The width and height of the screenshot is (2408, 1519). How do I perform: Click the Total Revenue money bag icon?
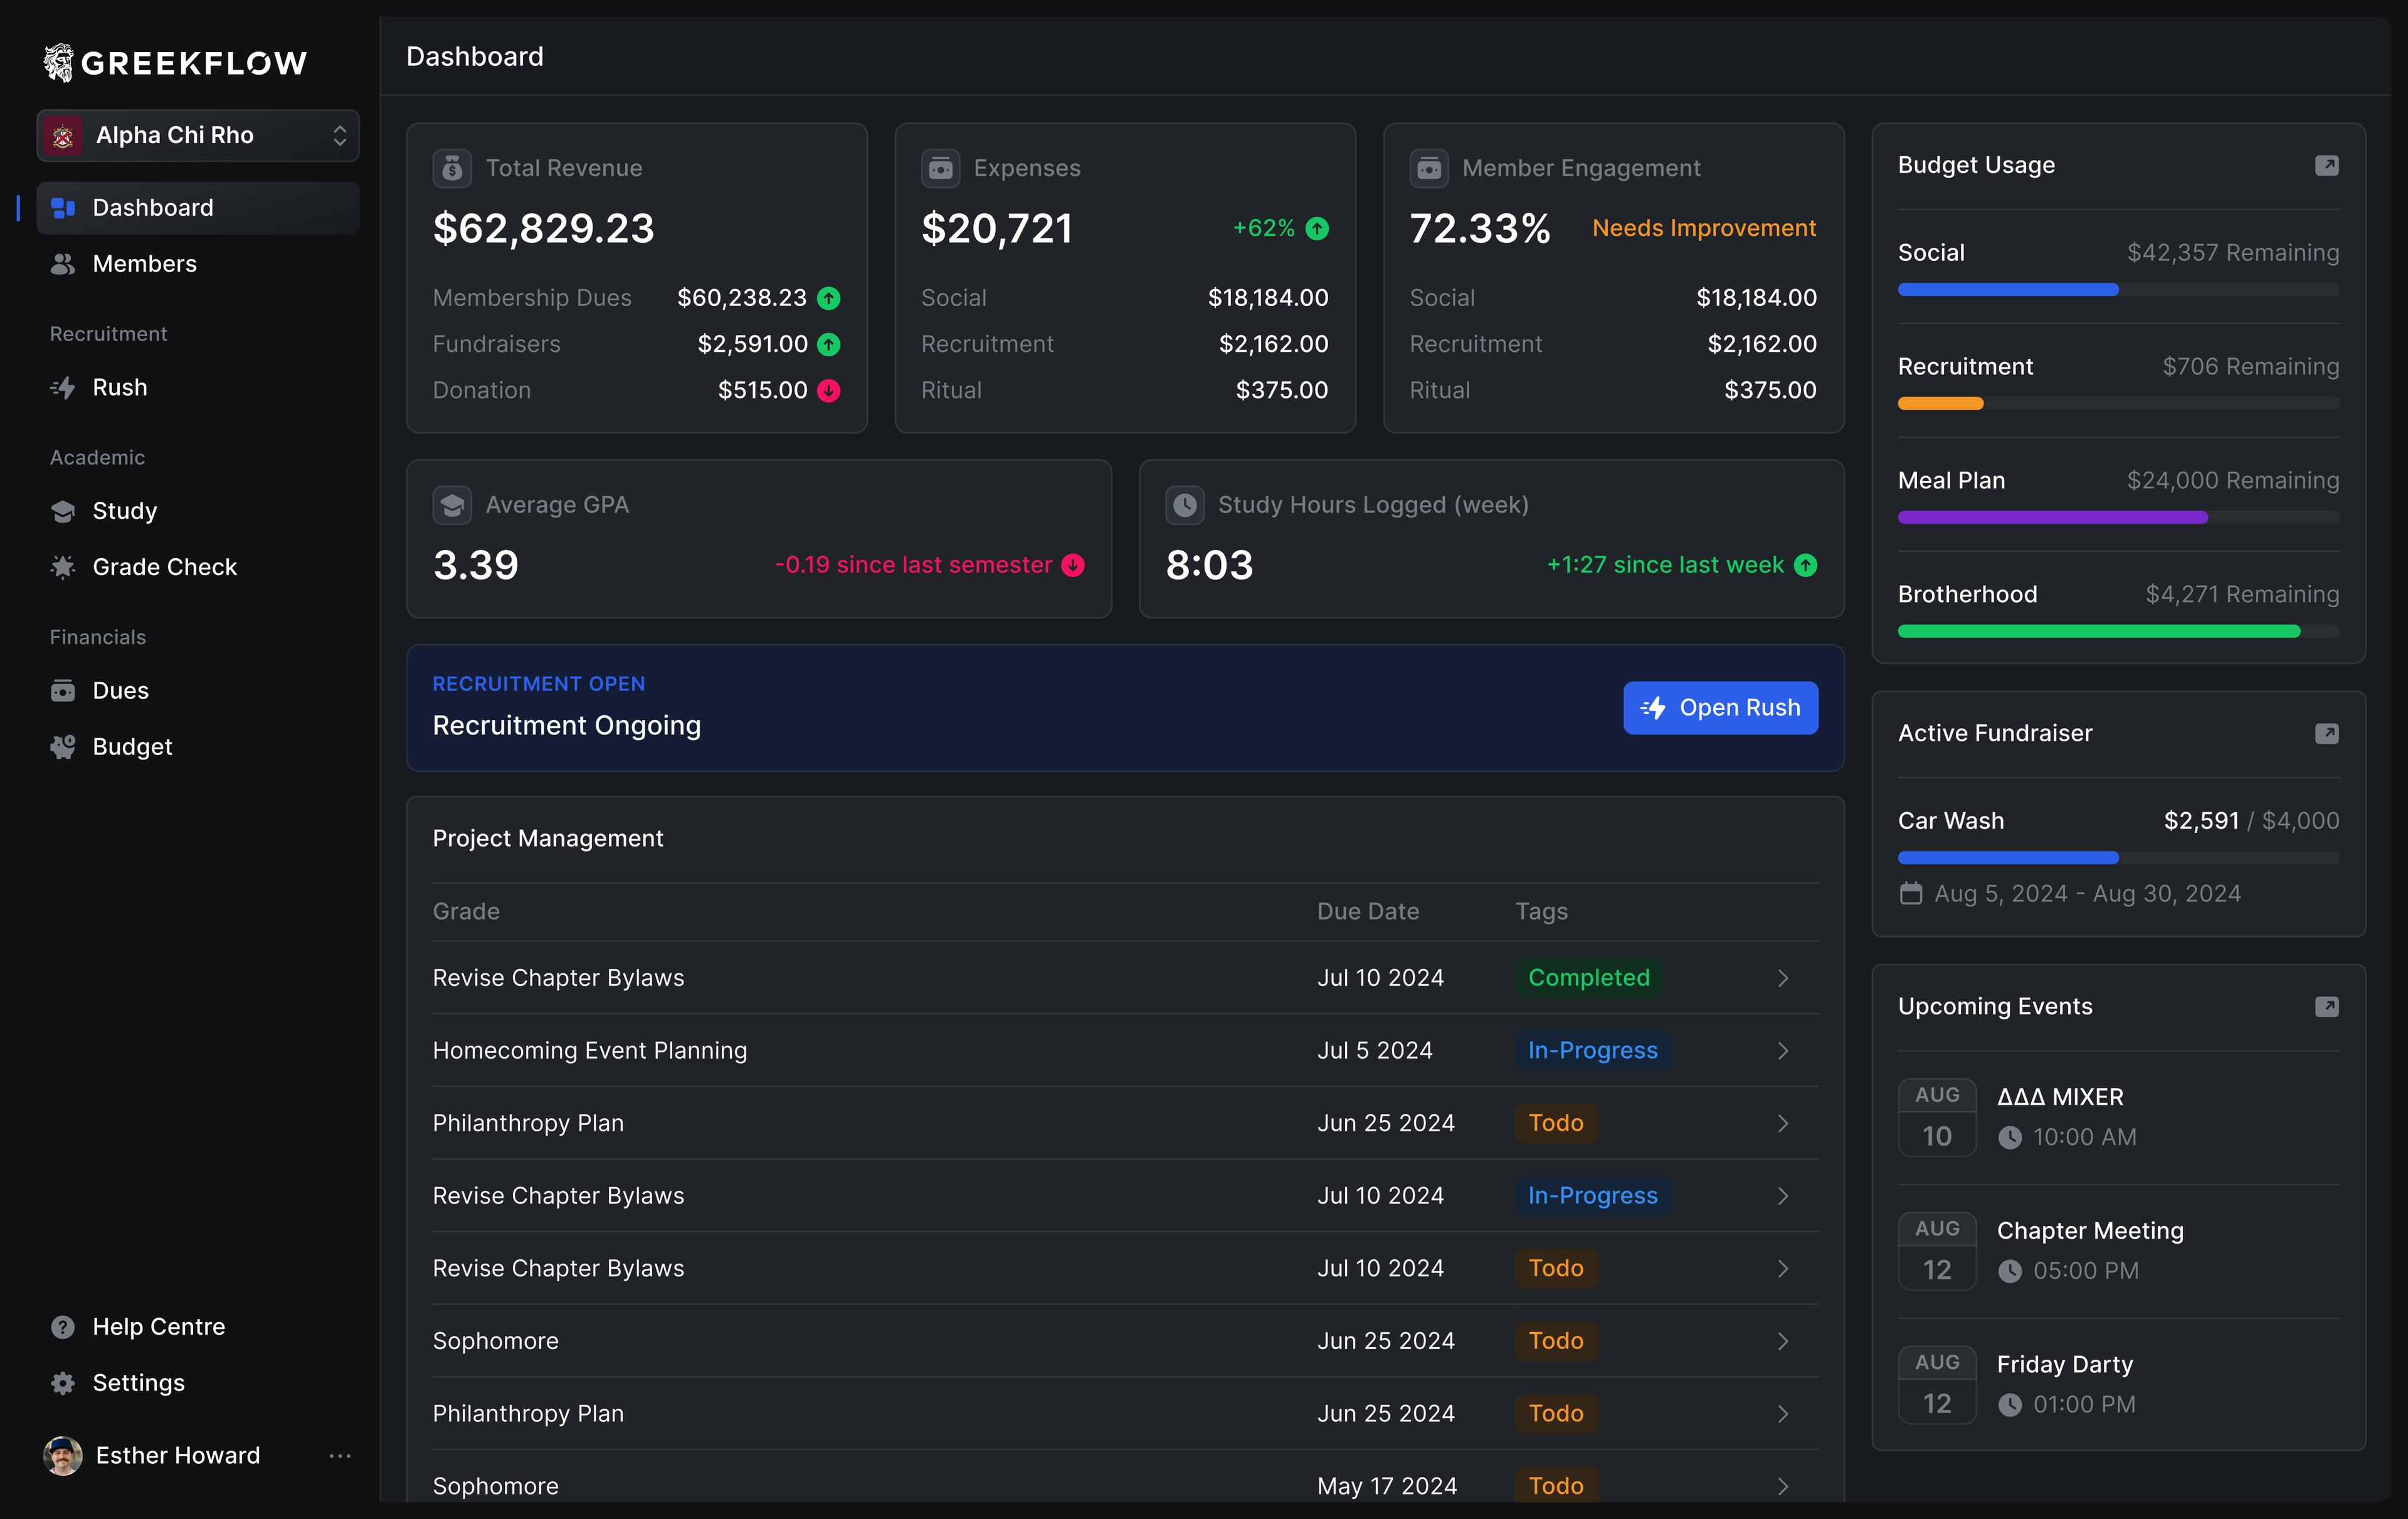[452, 168]
